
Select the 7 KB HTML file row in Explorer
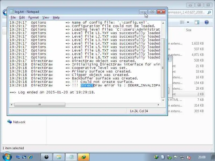pyautogui.click(x=186, y=100)
